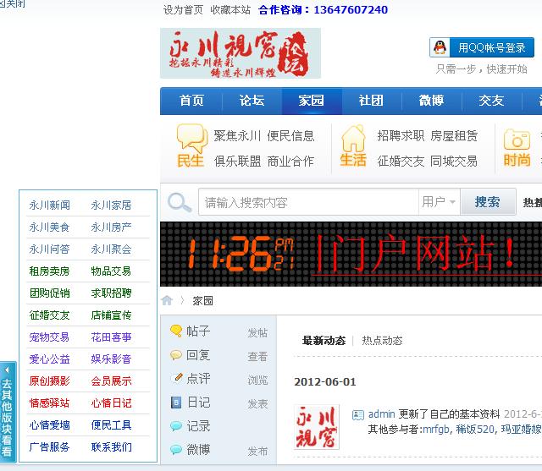The height and width of the screenshot is (471, 542).
Task: Open the 同城交易 link
Action: click(x=454, y=162)
